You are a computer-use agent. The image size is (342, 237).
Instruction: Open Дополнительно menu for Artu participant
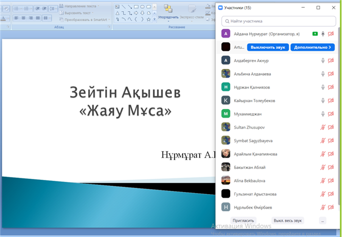coord(312,47)
